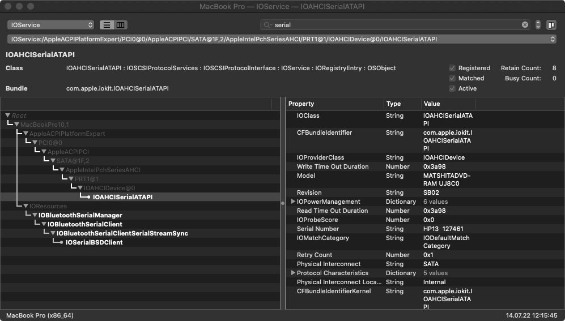Click the Physical Interconnect Location row name
Screen dimensions: 565x321
(339, 282)
